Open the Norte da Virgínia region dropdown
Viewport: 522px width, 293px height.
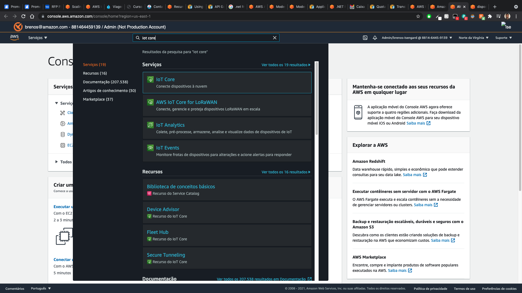[473, 38]
